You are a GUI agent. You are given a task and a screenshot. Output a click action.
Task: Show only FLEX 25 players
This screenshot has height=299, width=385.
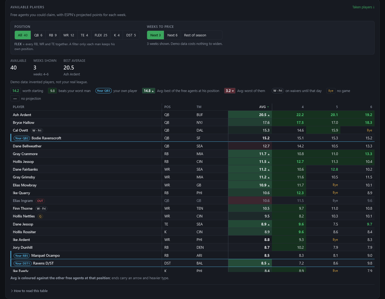pos(101,35)
